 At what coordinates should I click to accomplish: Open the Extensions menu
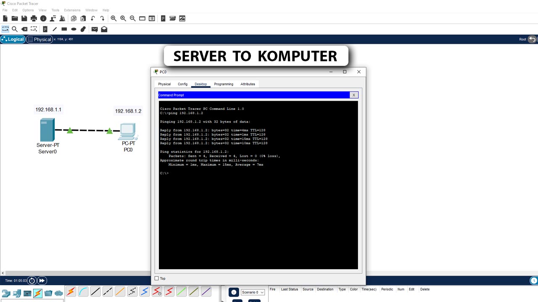72,10
